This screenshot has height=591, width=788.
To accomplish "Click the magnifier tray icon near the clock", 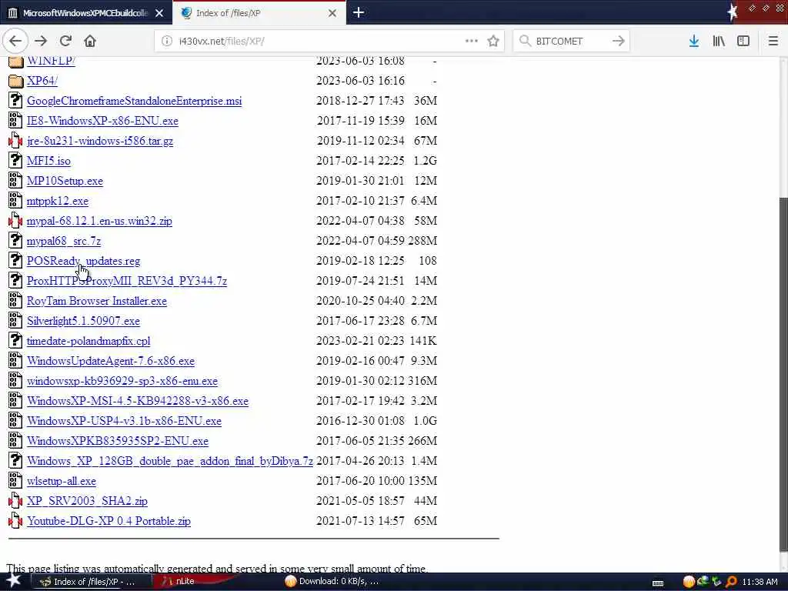I will point(731,582).
